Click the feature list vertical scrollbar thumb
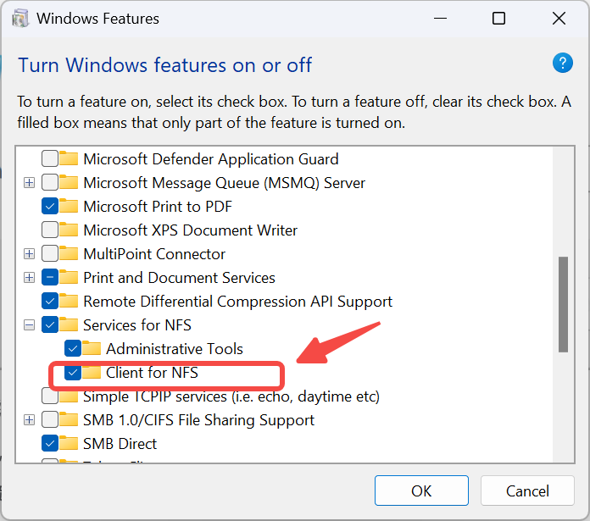 pos(563,304)
